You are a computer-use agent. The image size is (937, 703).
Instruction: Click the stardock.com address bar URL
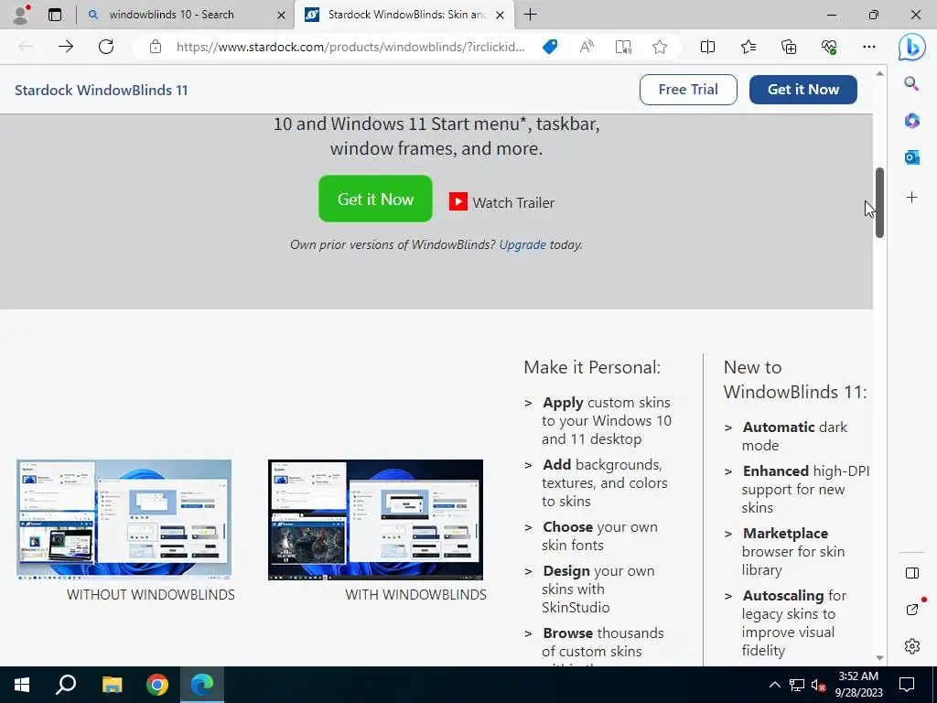350,47
